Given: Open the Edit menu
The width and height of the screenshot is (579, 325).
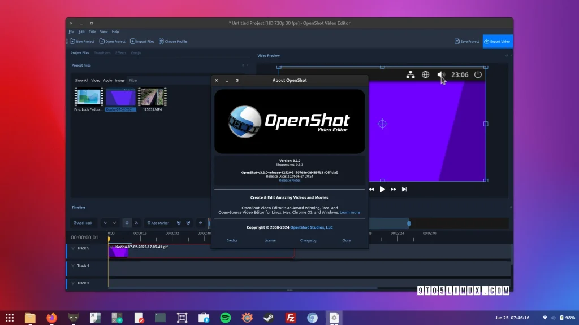Looking at the screenshot, I should click(x=81, y=32).
